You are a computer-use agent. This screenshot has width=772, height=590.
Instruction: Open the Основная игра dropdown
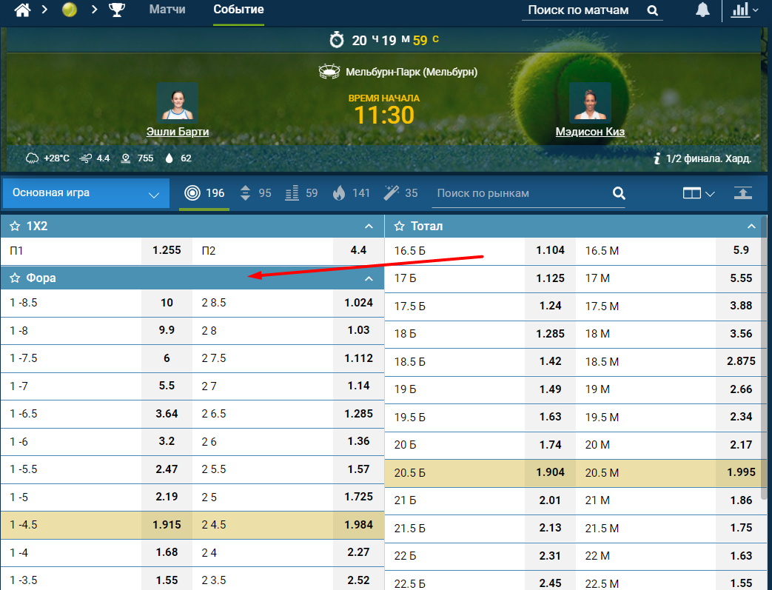point(86,193)
